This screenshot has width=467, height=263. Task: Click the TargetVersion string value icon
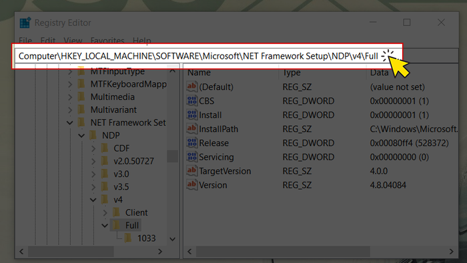(192, 171)
